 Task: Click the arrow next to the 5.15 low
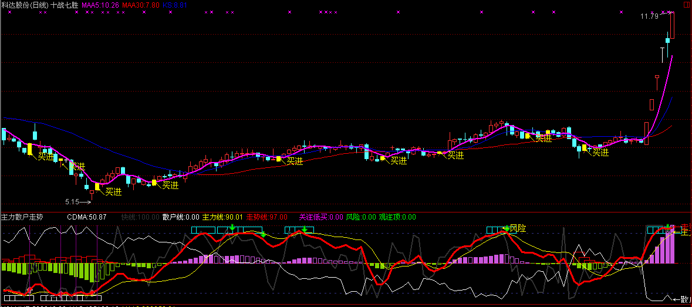point(86,203)
